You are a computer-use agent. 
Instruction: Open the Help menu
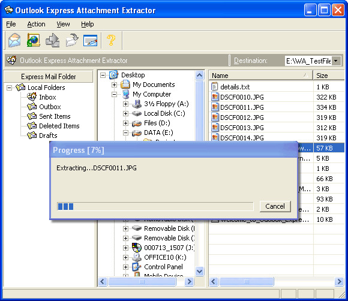[88, 24]
